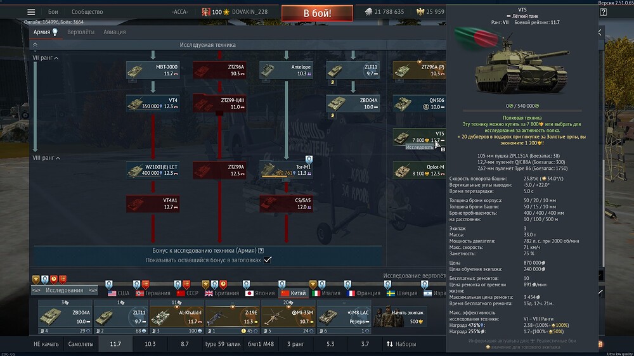Select the 10.3 preset at bottom
Screen dimensions: 634x356
150,343
